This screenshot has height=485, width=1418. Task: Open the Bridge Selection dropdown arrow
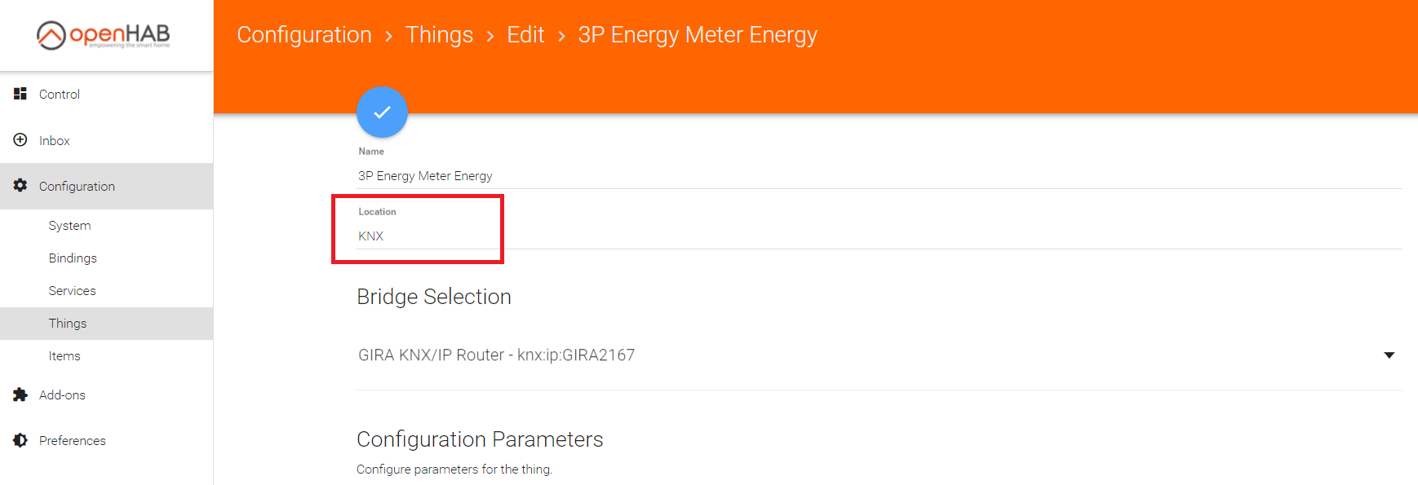(1389, 355)
